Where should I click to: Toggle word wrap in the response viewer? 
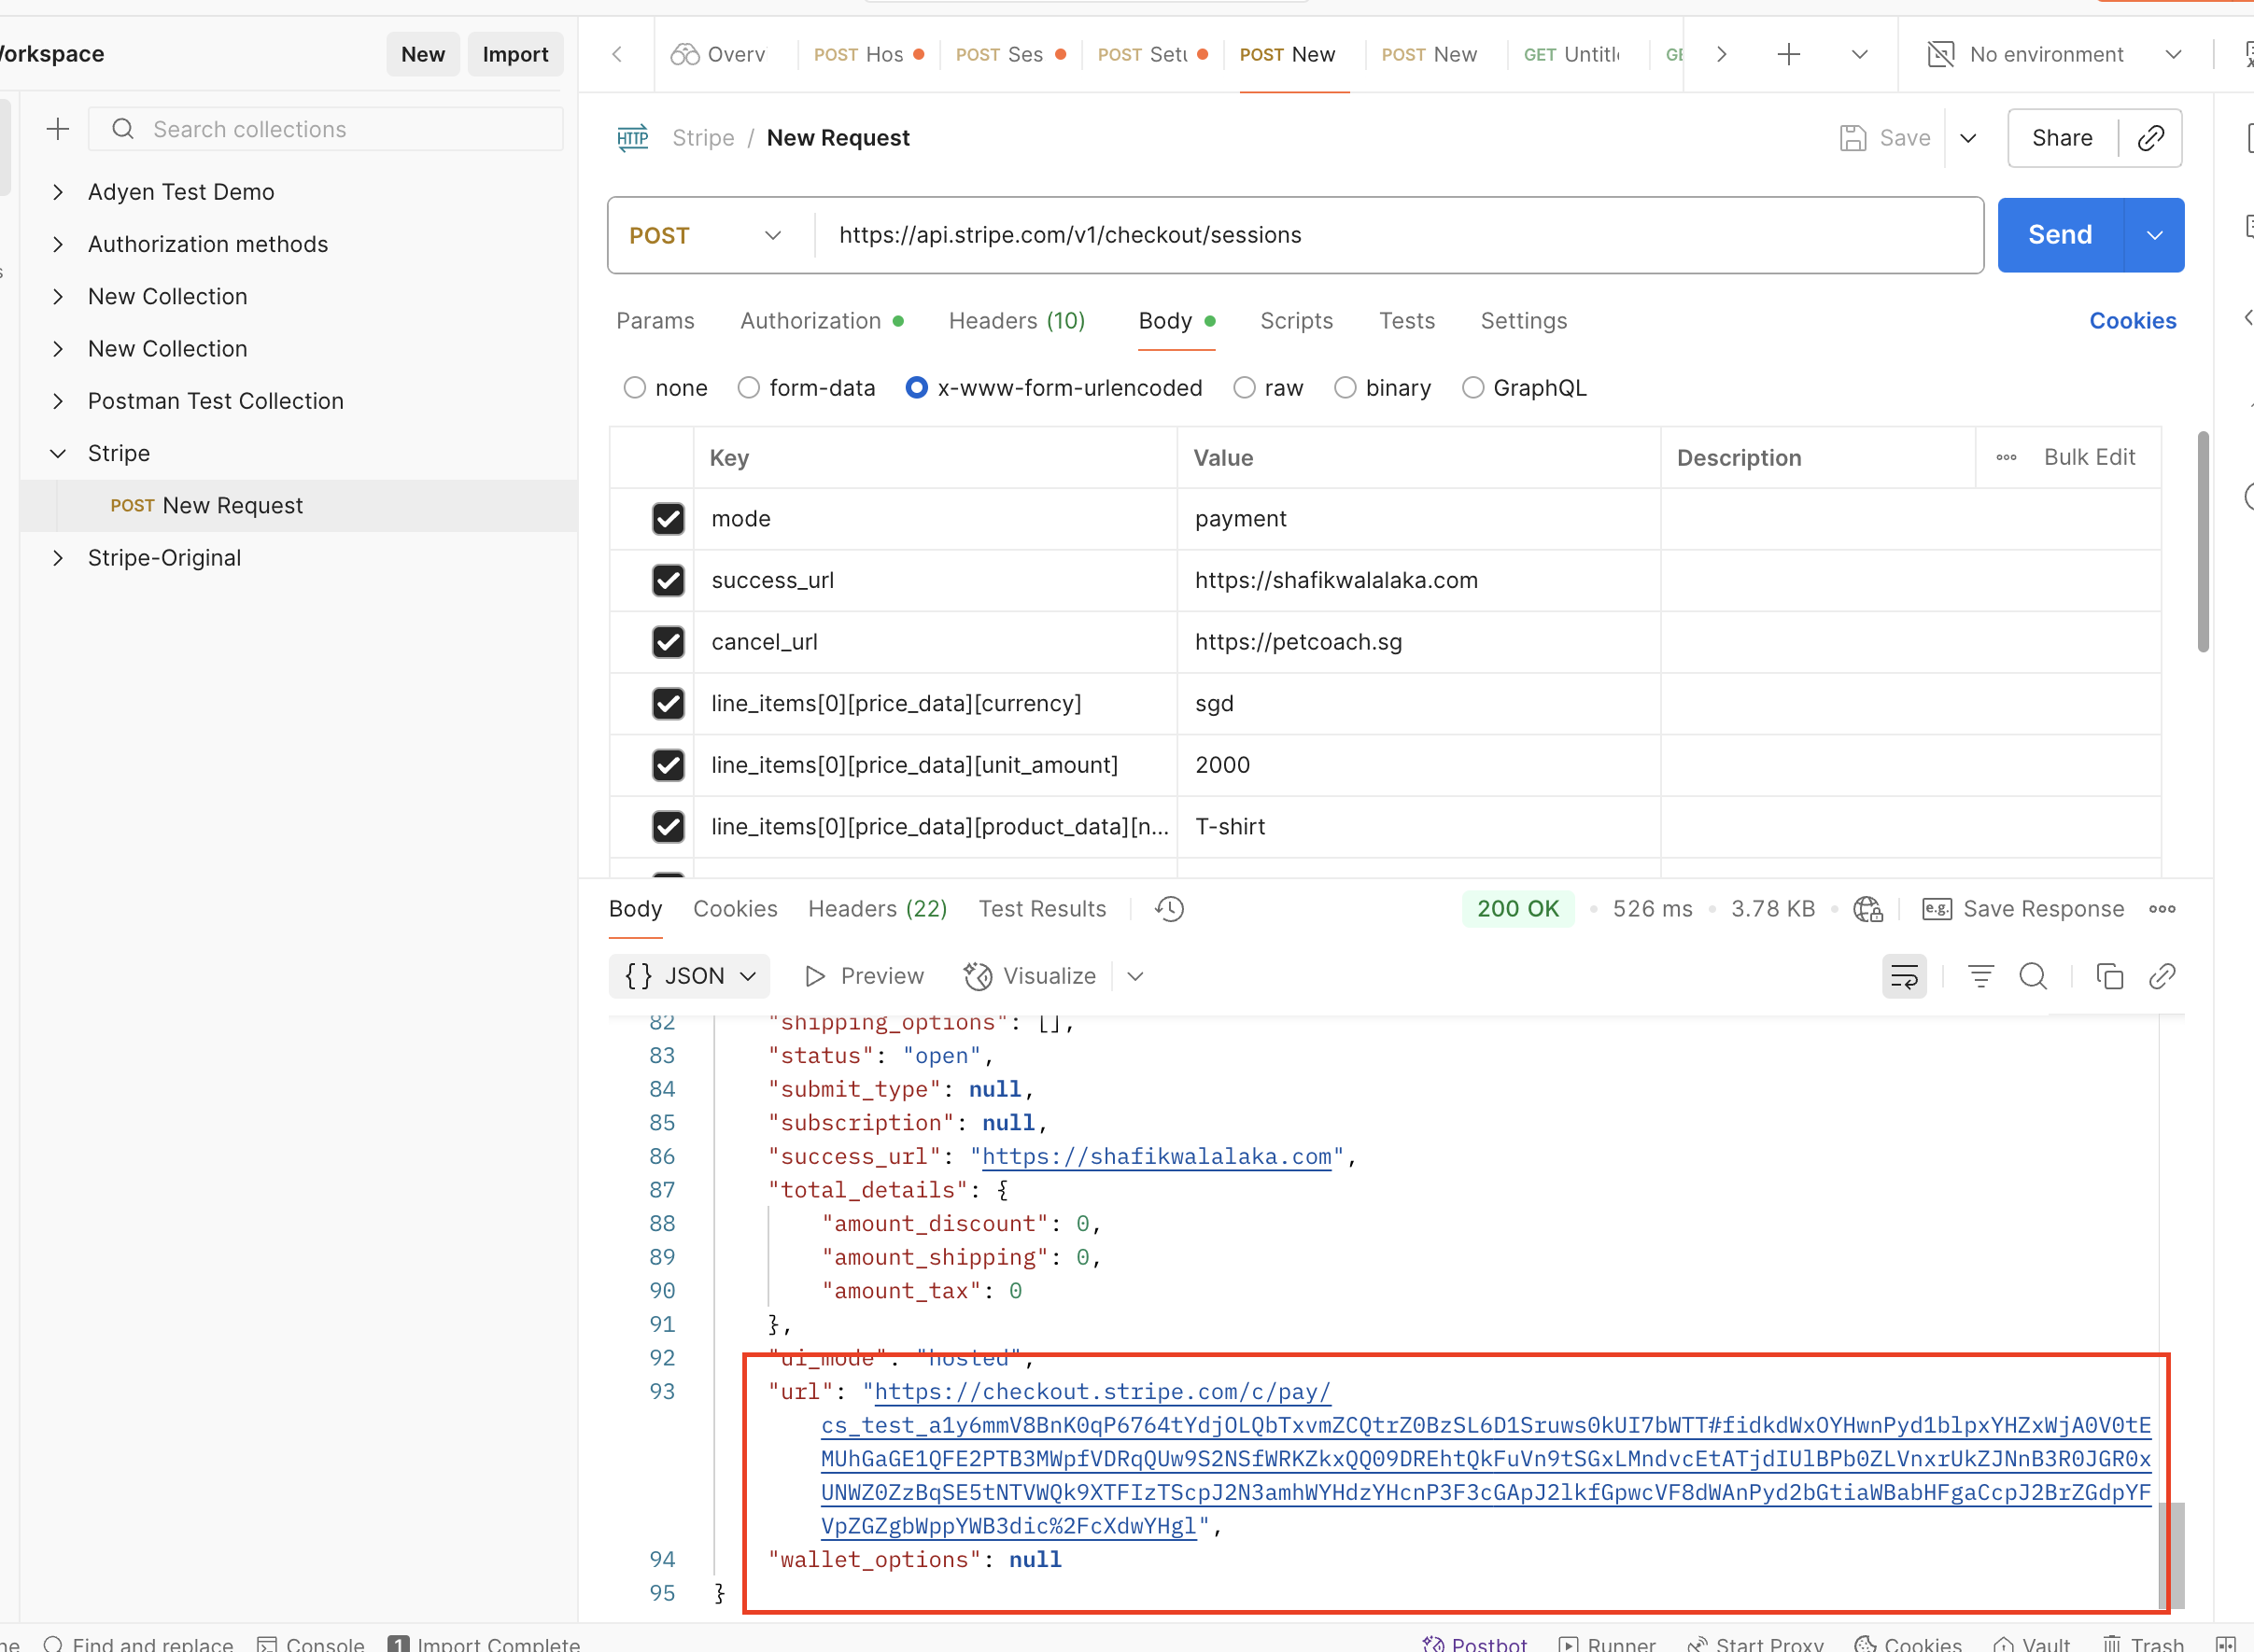tap(1904, 976)
